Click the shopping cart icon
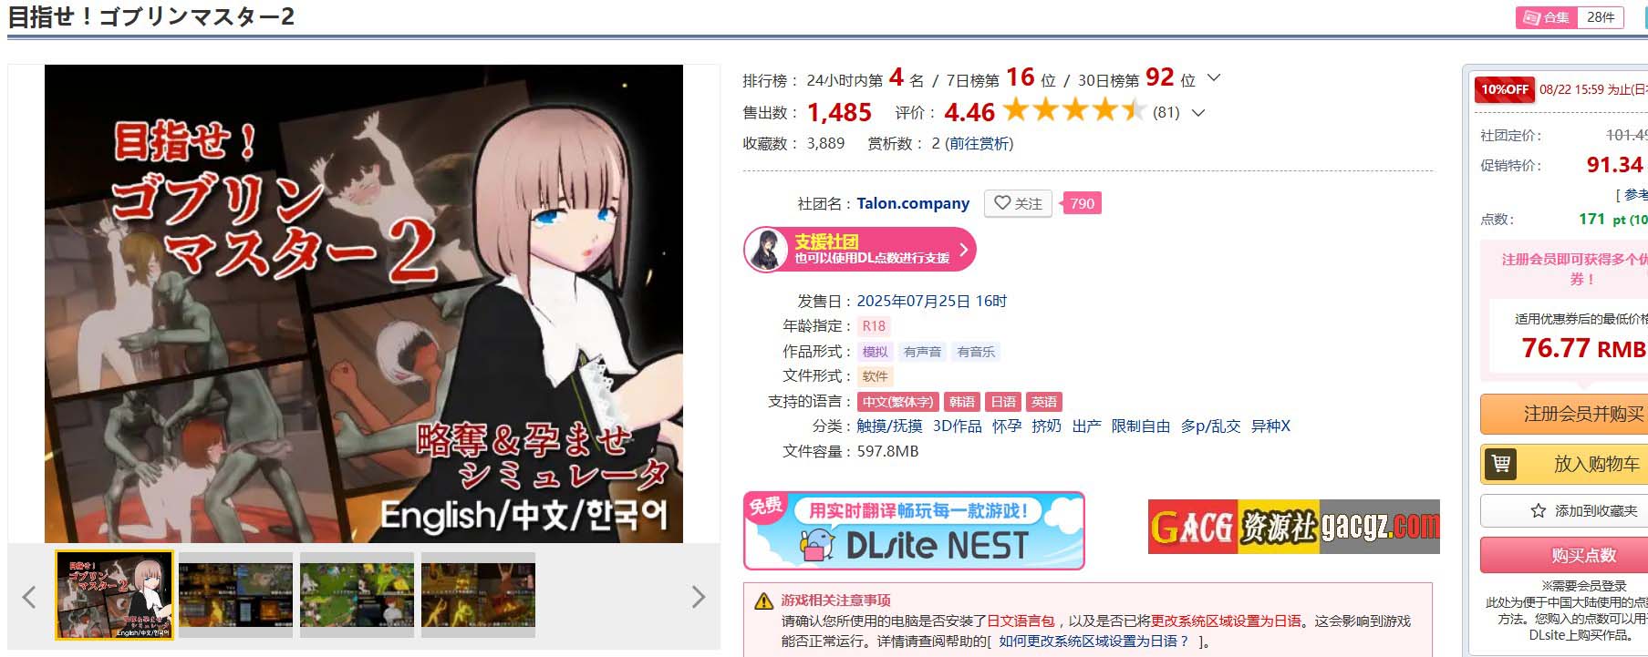The width and height of the screenshot is (1648, 657). 1500,464
